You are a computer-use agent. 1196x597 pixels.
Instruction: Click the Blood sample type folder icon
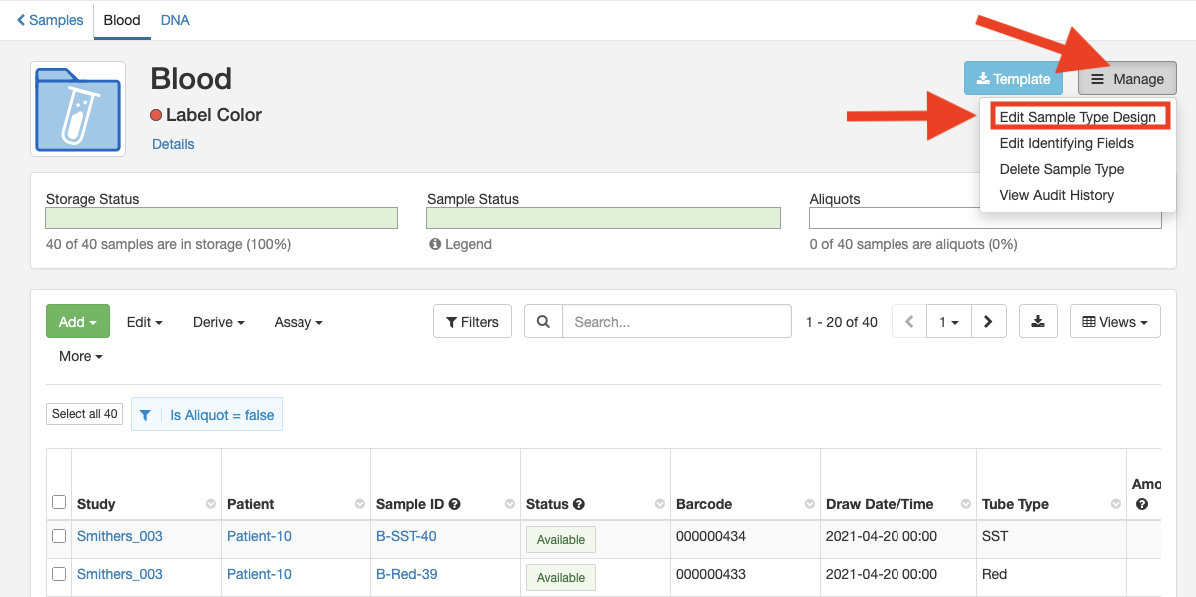[x=78, y=109]
